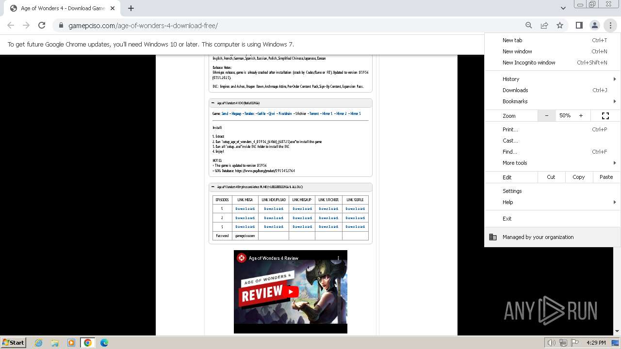Click Copy in the Edit row
The height and width of the screenshot is (349, 621).
coord(578,177)
